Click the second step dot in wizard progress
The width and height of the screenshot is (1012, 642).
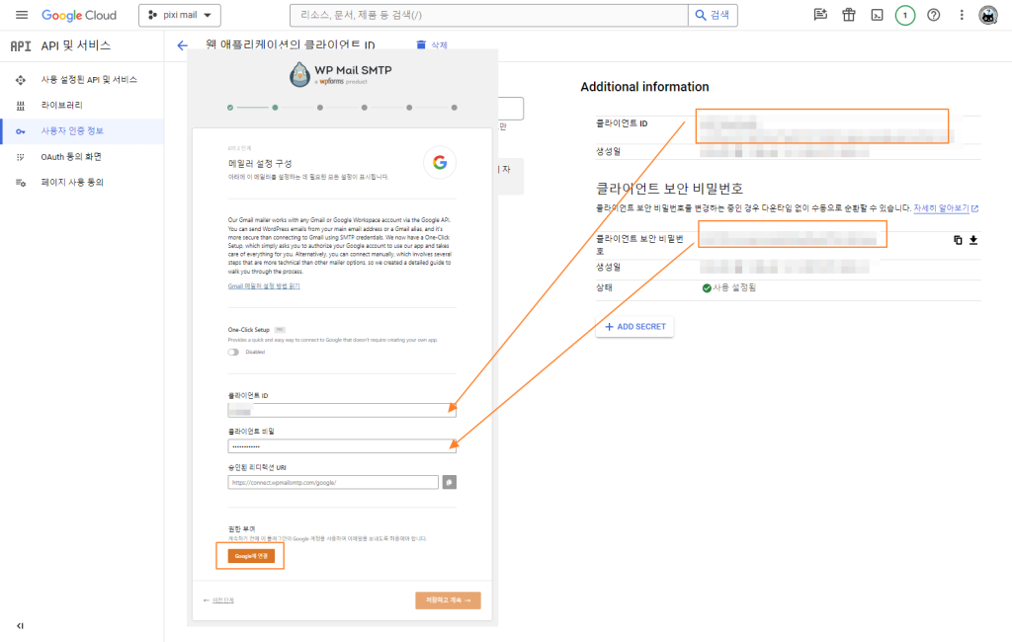coord(275,107)
